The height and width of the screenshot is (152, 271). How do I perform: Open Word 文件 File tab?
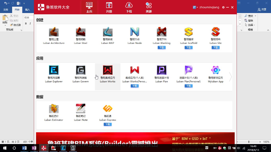[6, 10]
